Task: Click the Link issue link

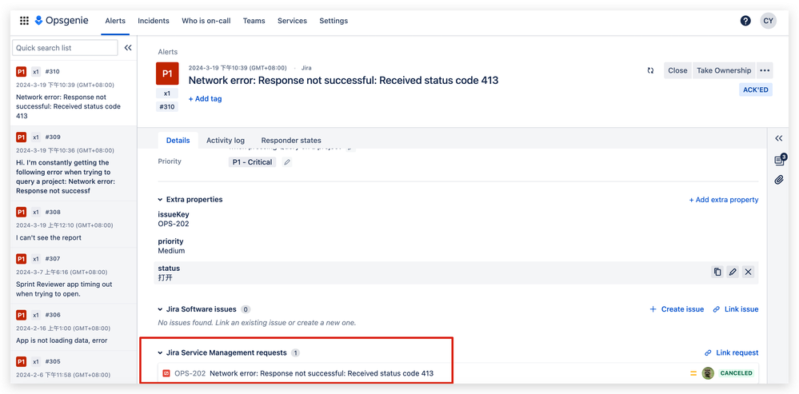Action: click(736, 309)
